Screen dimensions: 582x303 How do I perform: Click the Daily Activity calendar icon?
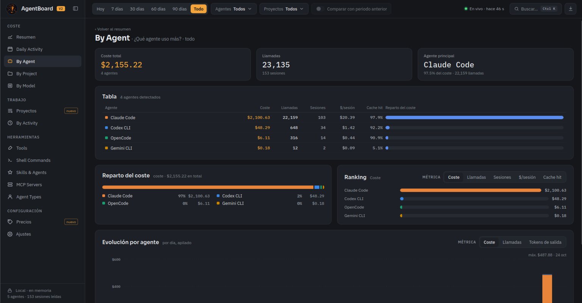coord(10,49)
